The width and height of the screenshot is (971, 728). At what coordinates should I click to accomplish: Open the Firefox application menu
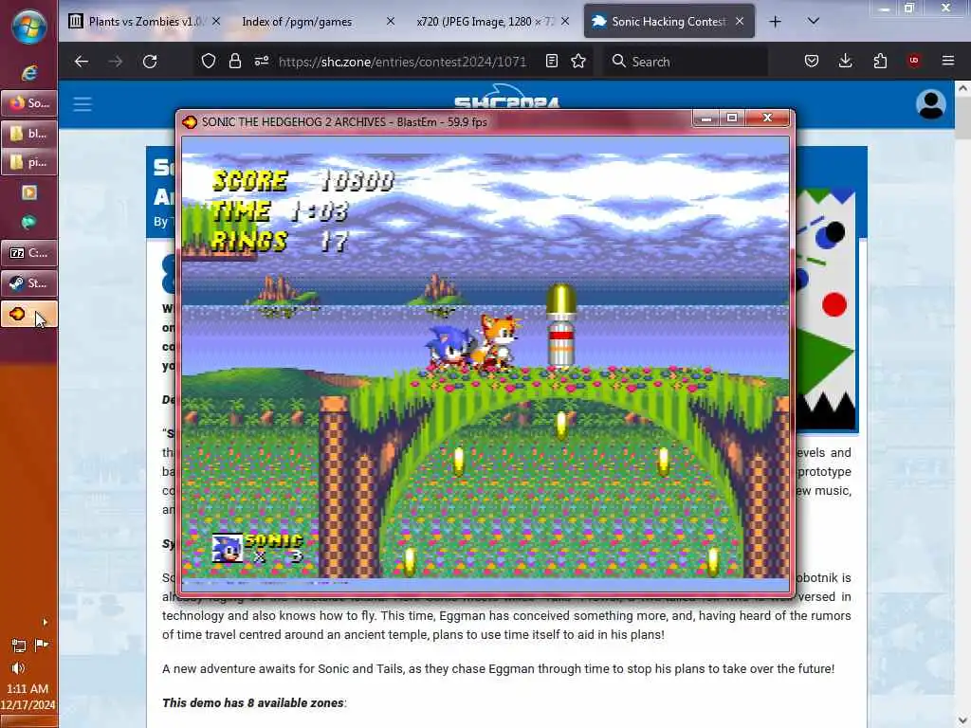[x=948, y=62]
